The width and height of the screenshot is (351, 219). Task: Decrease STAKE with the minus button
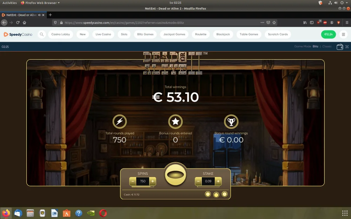(198, 181)
